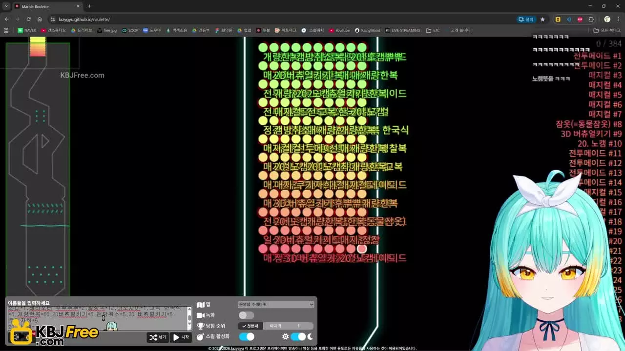Image resolution: width=625 pixels, height=351 pixels.
Task: Open the Chrome three-dot menu
Action: click(618, 19)
